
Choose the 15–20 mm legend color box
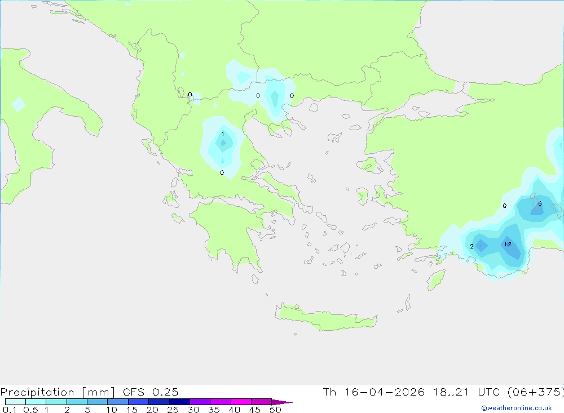(138, 402)
